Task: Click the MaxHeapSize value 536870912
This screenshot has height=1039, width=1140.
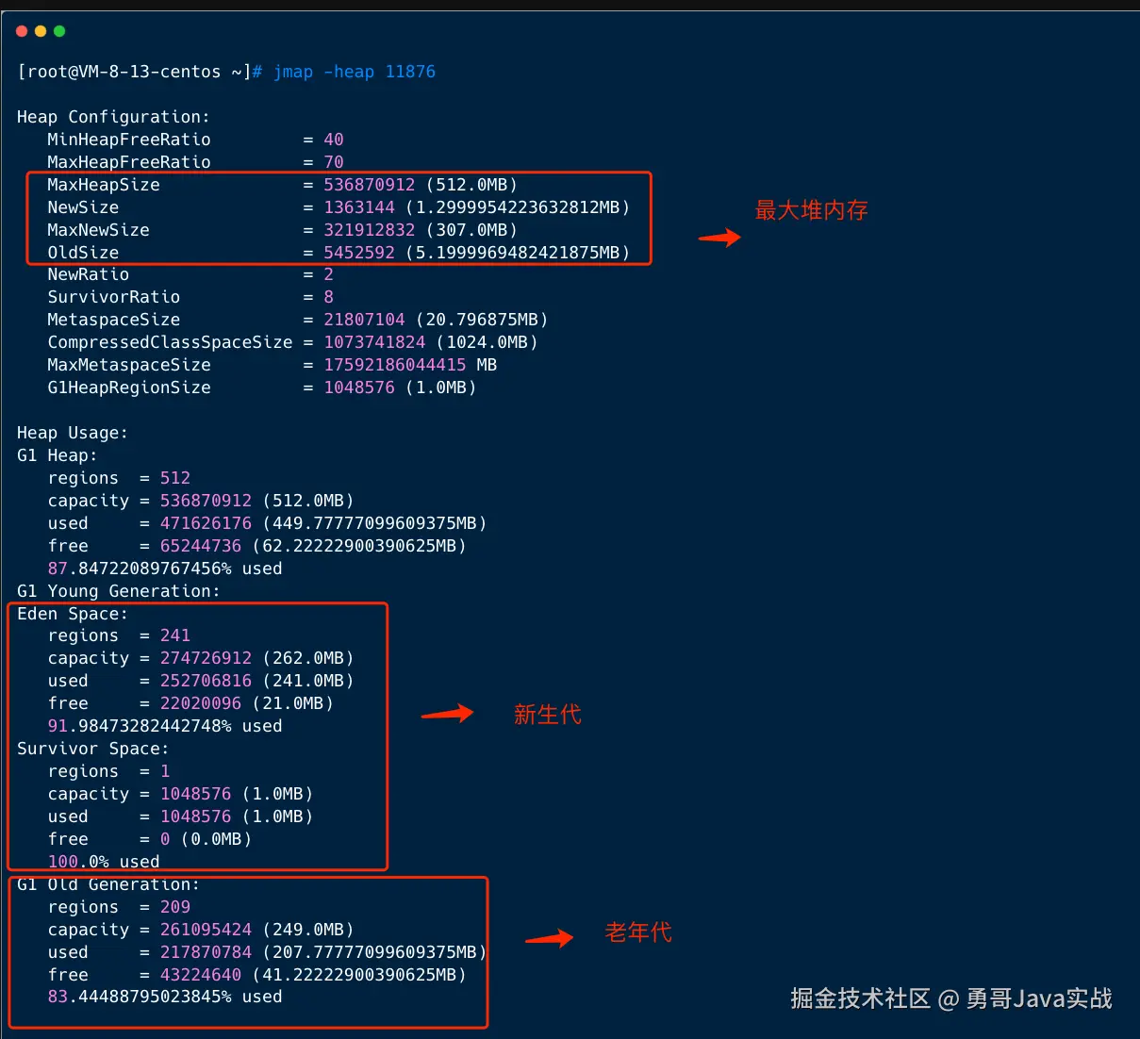Action: [369, 185]
